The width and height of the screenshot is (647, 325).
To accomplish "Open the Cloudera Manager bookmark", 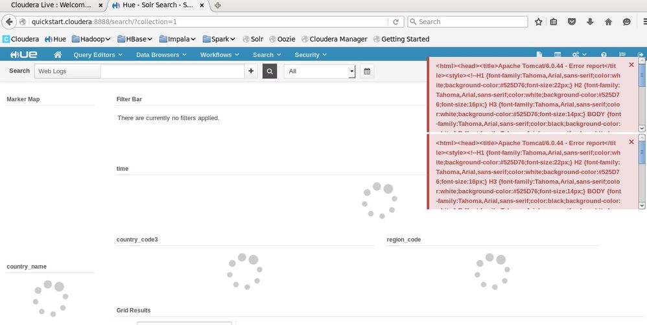I will pos(335,39).
